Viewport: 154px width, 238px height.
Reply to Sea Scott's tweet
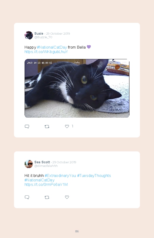click(x=27, y=197)
